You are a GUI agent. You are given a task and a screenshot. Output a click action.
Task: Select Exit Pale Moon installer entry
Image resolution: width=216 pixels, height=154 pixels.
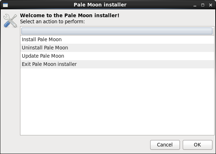49,64
